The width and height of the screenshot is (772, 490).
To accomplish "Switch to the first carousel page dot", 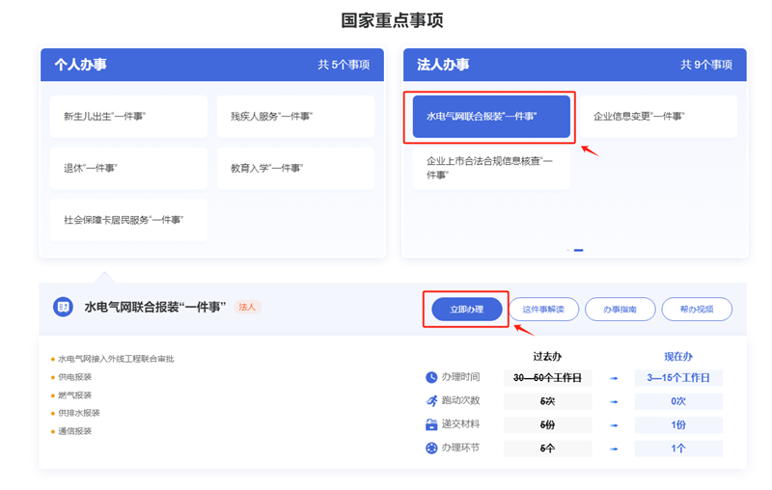I will 567,250.
